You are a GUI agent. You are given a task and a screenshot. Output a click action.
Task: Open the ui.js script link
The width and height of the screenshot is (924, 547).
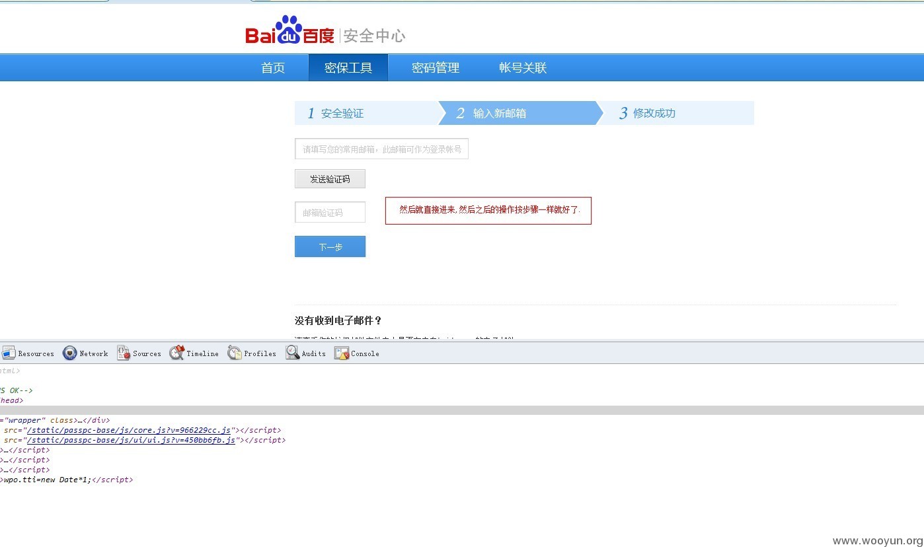[130, 440]
